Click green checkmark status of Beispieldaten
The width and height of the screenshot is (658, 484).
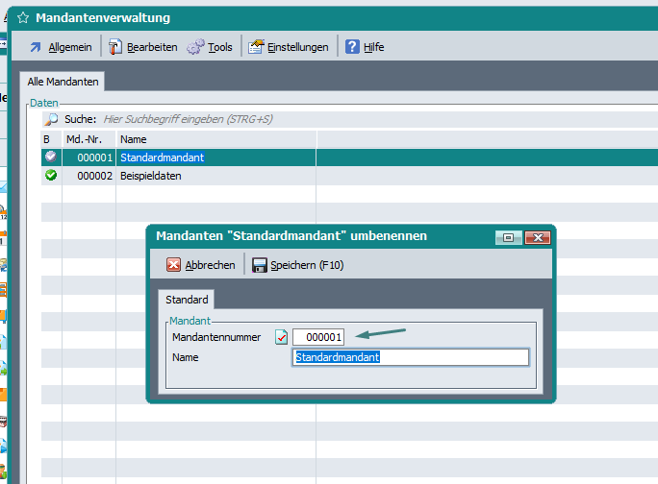click(x=51, y=176)
